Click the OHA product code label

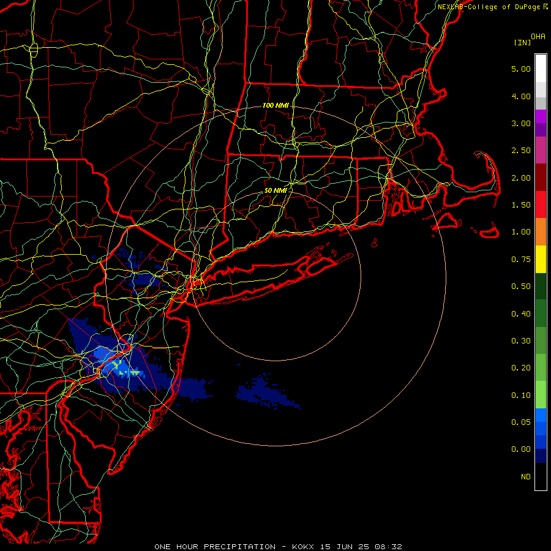pos(538,36)
